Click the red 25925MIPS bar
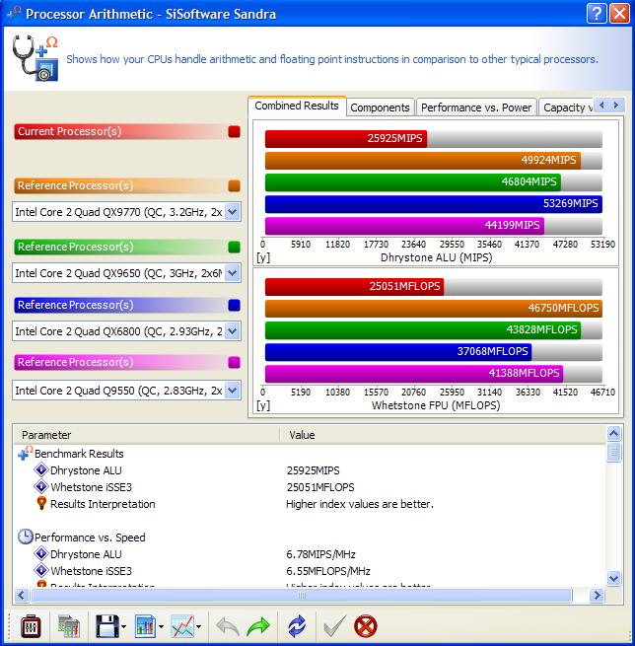The image size is (635, 646). tap(346, 138)
